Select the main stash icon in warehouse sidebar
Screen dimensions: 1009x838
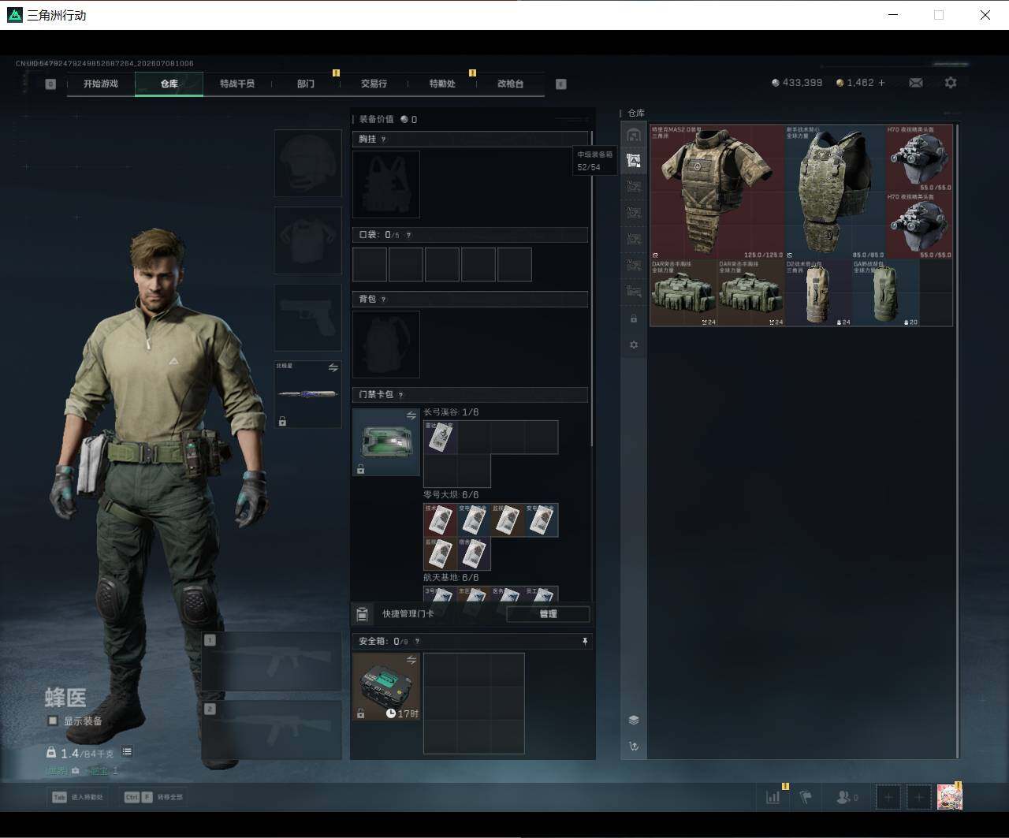[x=634, y=135]
